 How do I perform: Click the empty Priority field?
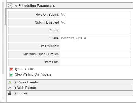(x=95, y=30)
